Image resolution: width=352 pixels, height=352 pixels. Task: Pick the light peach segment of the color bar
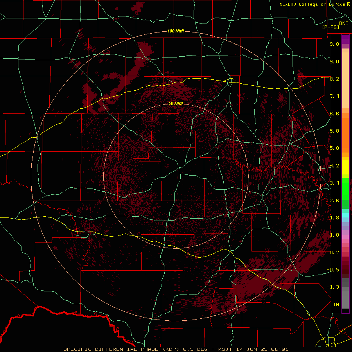click(x=345, y=80)
